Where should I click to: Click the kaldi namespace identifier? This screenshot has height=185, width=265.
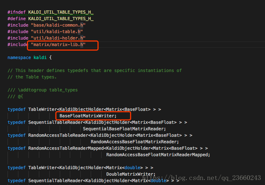(x=40, y=58)
